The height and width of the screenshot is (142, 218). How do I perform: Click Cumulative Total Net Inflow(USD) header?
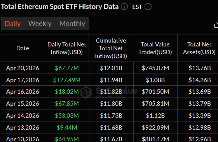111,48
